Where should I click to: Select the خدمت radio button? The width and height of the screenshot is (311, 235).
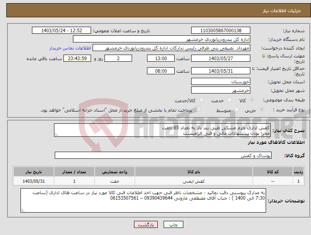(229, 100)
